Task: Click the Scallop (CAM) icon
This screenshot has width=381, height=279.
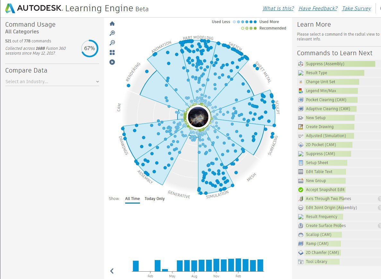Action: pyautogui.click(x=300, y=235)
